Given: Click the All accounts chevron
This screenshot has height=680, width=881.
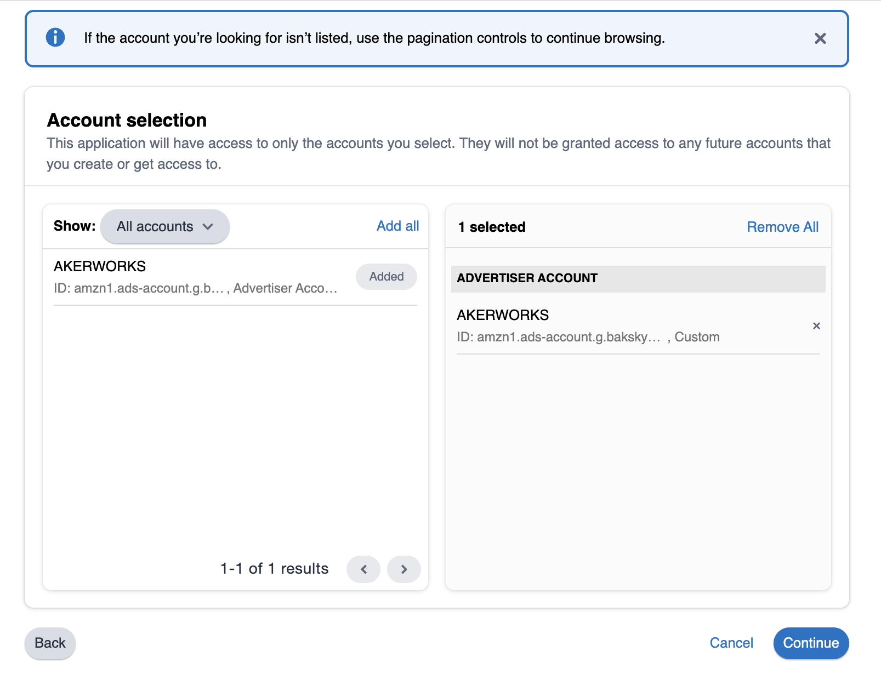Looking at the screenshot, I should point(208,226).
